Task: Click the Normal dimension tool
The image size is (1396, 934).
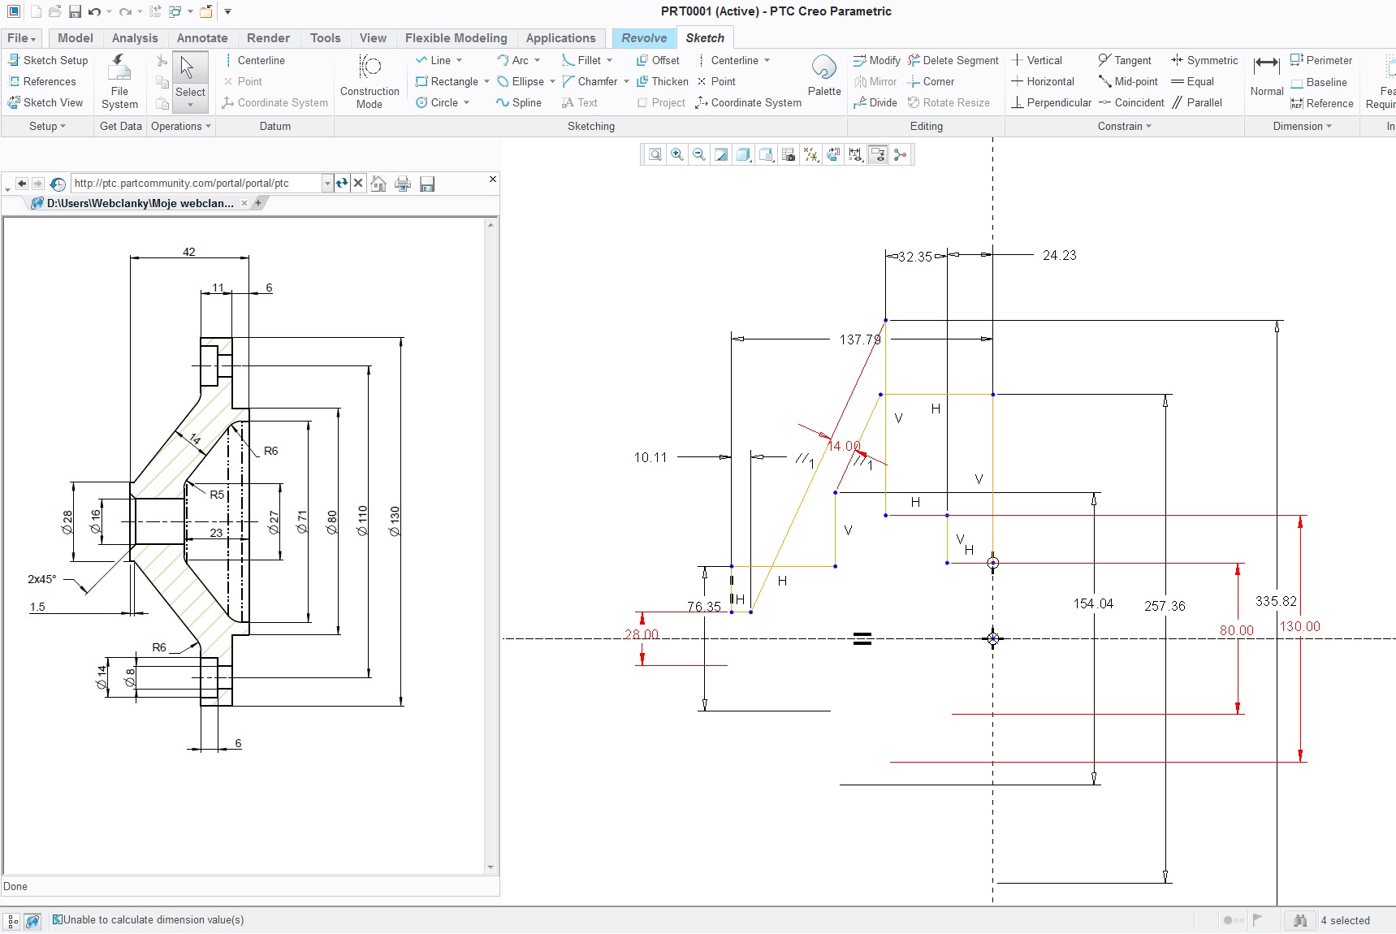Action: [x=1267, y=76]
